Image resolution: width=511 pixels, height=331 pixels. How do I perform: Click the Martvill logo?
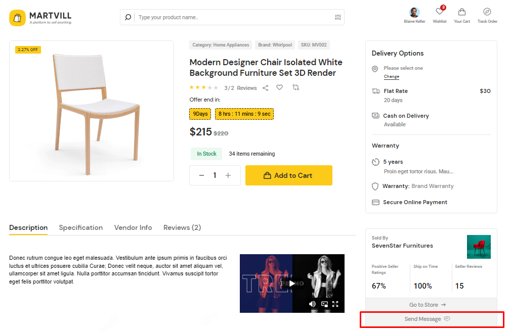tap(40, 18)
